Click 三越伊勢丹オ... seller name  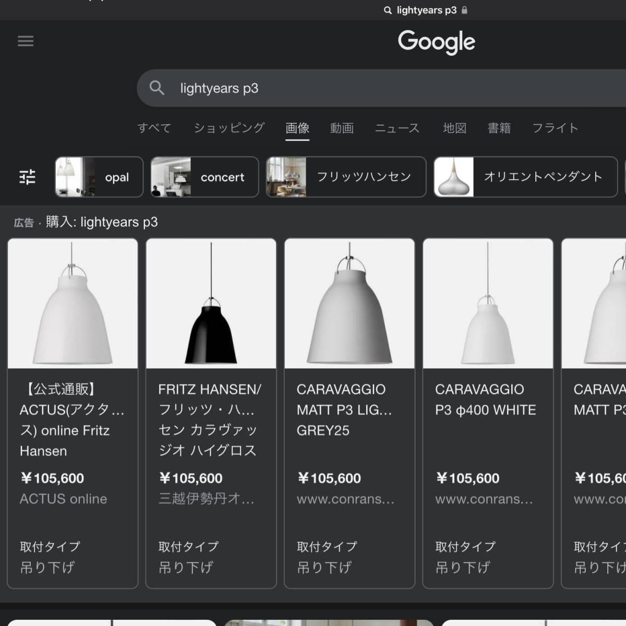(x=207, y=499)
